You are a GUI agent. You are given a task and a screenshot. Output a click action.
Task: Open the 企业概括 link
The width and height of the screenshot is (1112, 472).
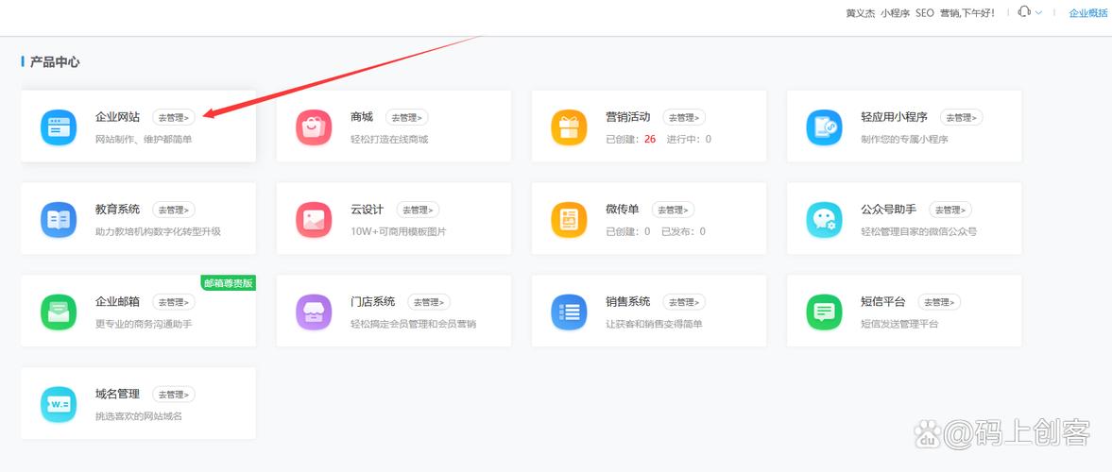(x=1087, y=13)
